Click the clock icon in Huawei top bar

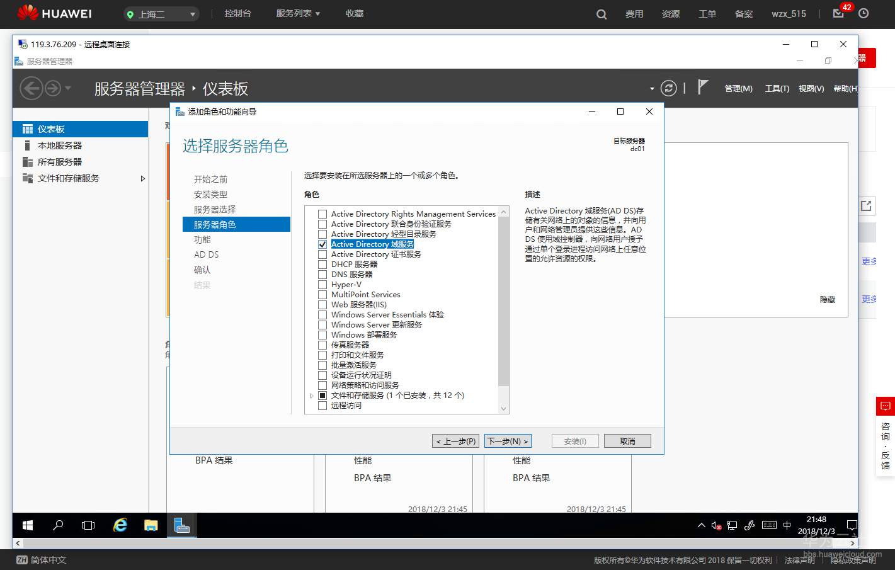pos(864,13)
